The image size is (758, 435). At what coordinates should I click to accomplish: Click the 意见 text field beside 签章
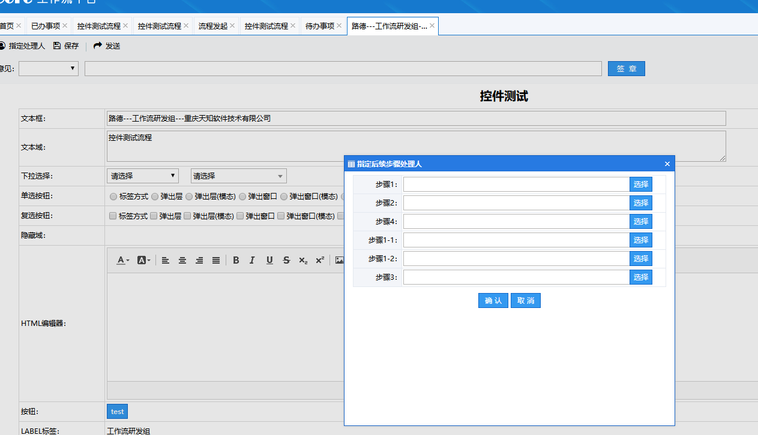tap(343, 69)
